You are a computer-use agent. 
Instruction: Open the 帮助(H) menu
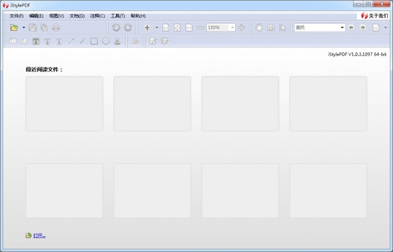pos(138,16)
